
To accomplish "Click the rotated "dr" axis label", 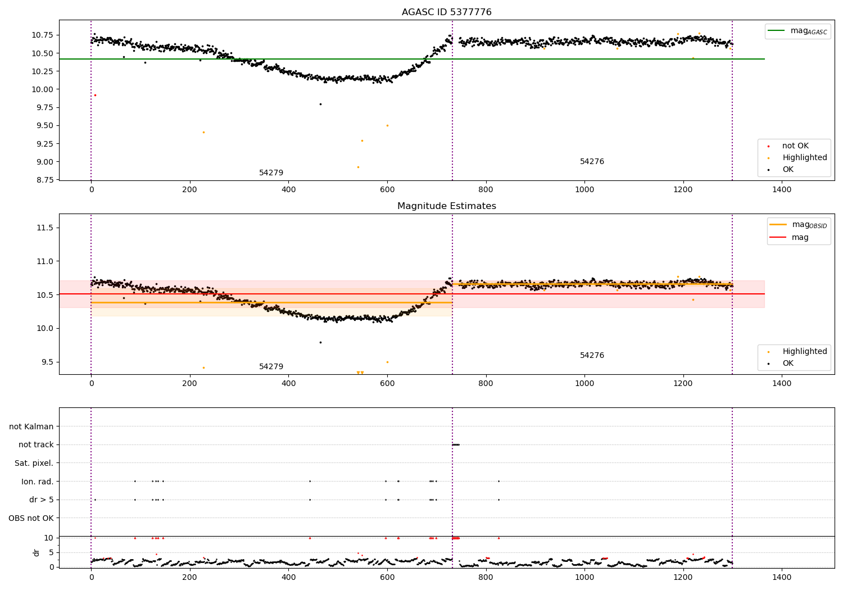I will [x=37, y=553].
